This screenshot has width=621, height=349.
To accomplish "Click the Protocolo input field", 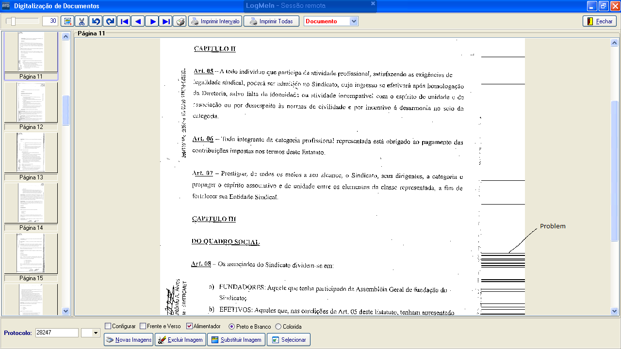I will [57, 333].
